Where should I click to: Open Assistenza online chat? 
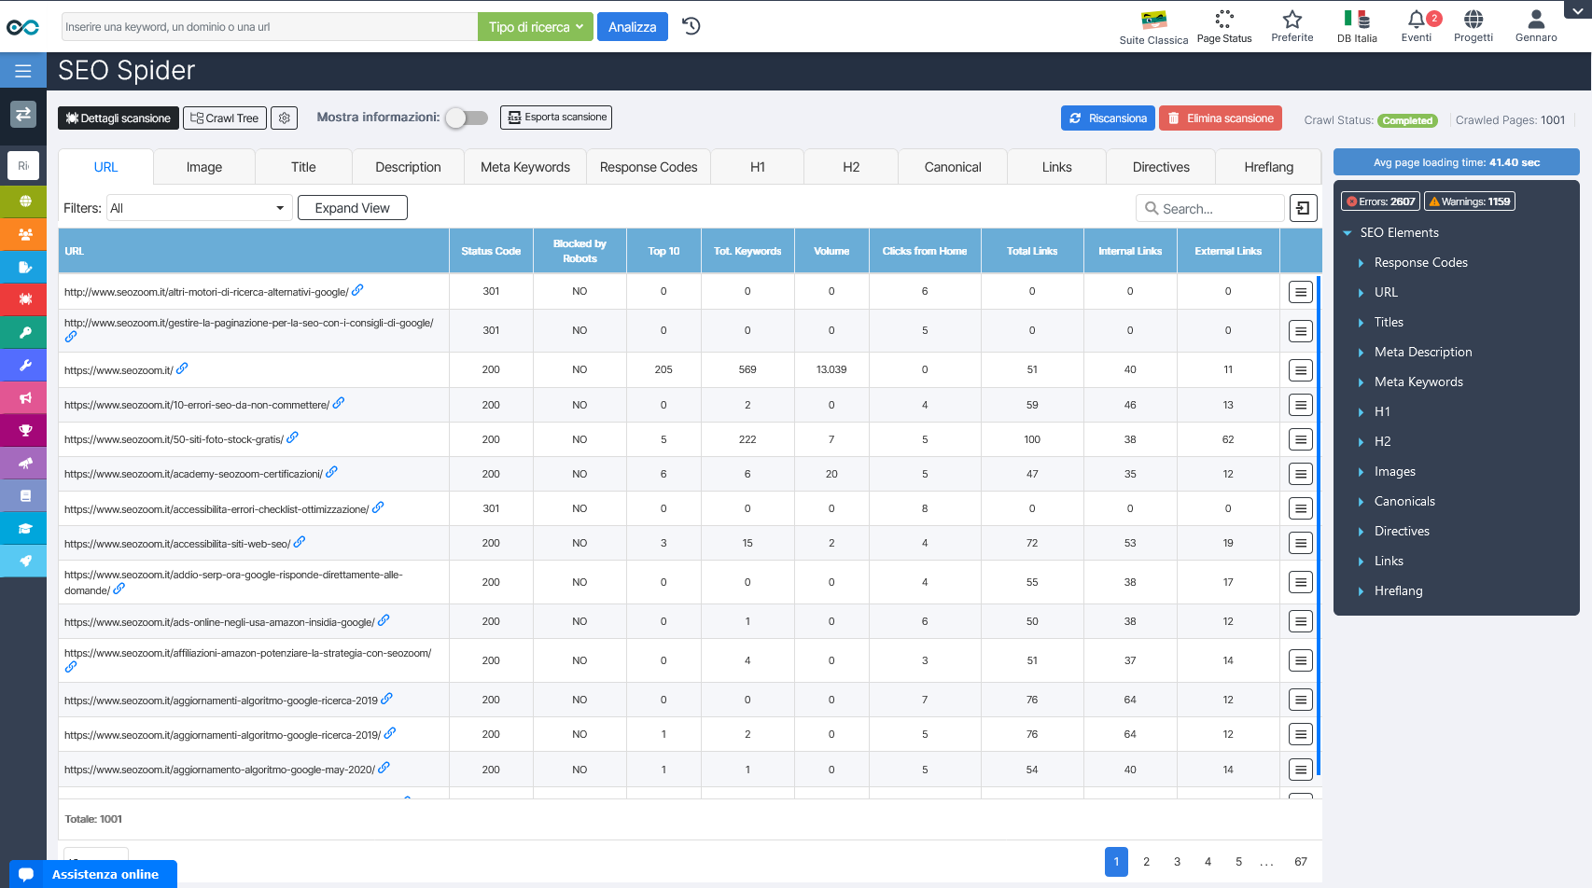(93, 874)
